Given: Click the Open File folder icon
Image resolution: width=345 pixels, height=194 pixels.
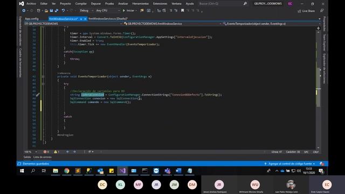Looking at the screenshot, I should [x=46, y=11].
